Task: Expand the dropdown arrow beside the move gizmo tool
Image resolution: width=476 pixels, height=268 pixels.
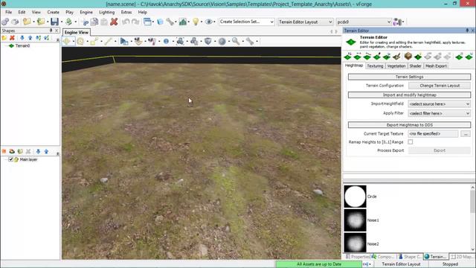Action: (73, 42)
